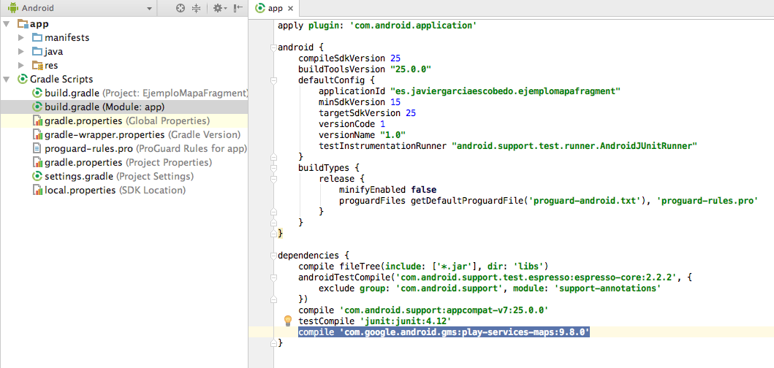Click the yellow lightbulb quick-fix icon
This screenshot has height=368, width=774.
(287, 321)
